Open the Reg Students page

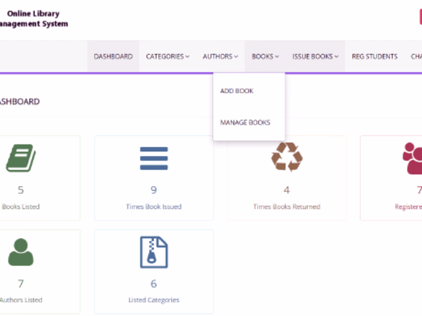tap(374, 57)
